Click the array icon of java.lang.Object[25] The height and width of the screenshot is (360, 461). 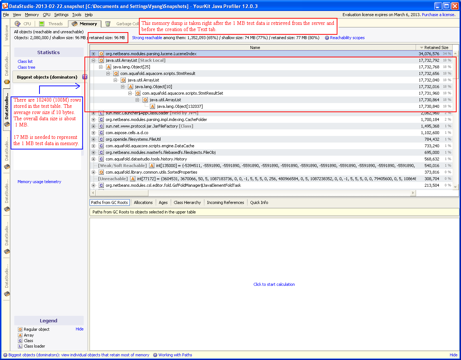pyautogui.click(x=109, y=67)
